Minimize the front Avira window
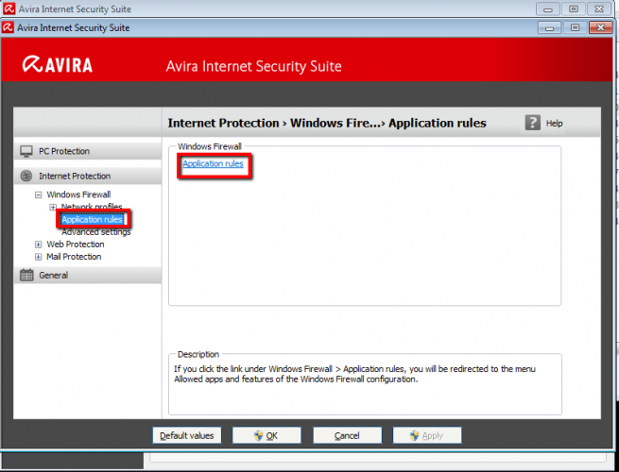The image size is (619, 472). coord(549,27)
